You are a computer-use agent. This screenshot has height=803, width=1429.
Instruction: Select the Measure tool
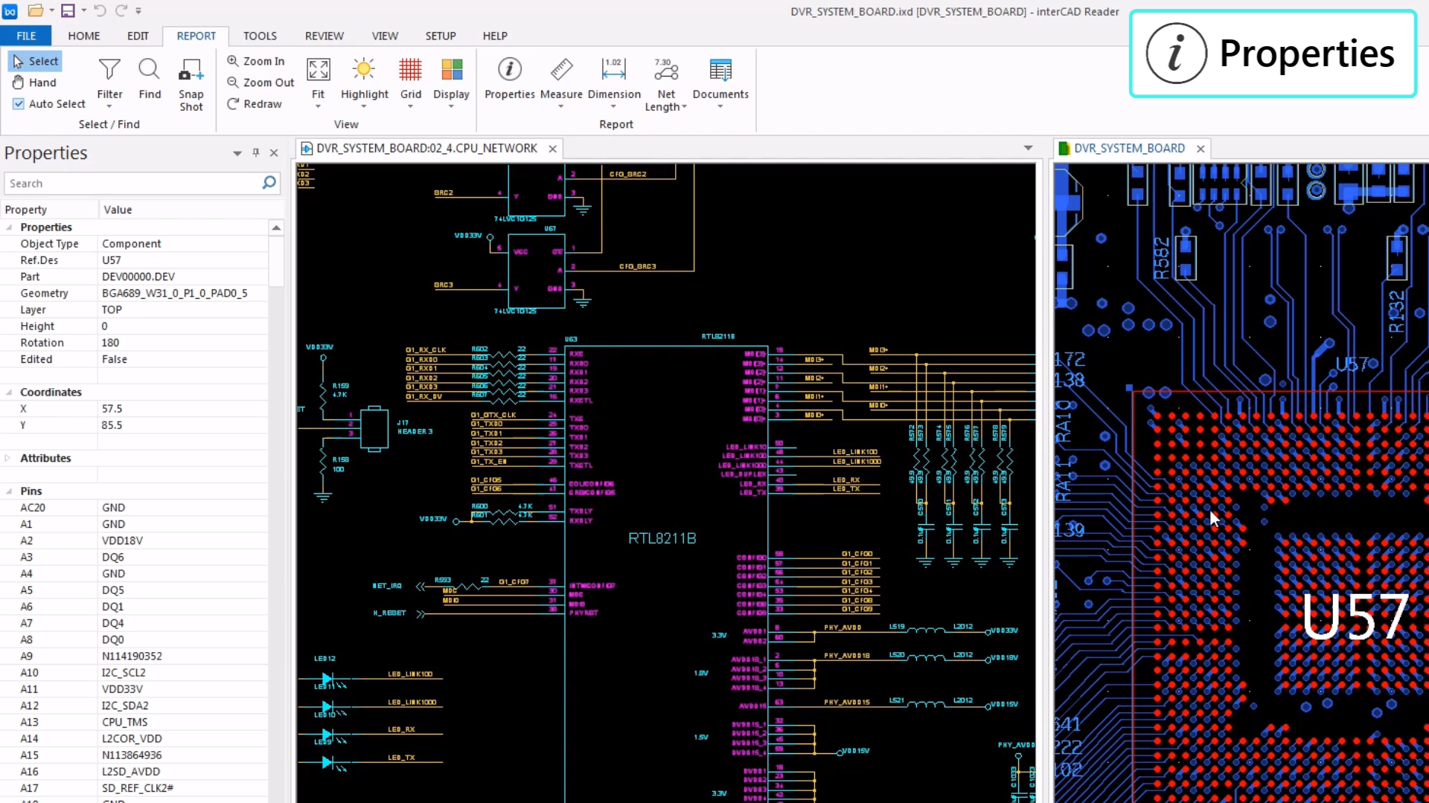click(561, 70)
